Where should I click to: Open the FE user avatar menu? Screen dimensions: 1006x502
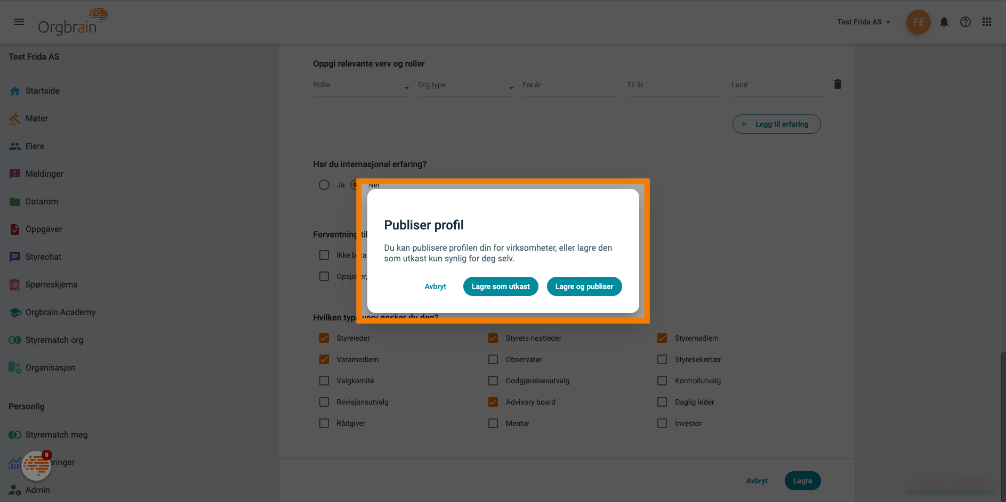tap(918, 22)
